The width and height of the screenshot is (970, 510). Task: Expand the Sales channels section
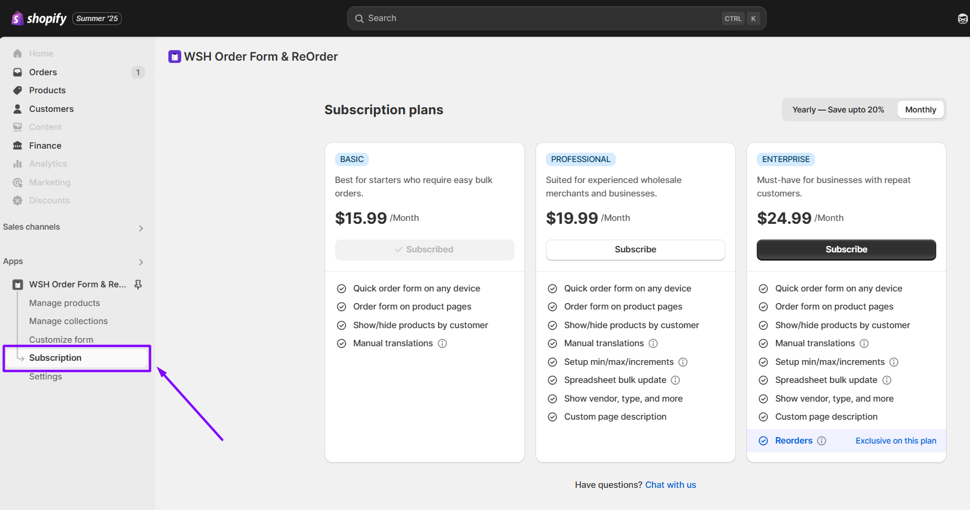click(x=140, y=228)
